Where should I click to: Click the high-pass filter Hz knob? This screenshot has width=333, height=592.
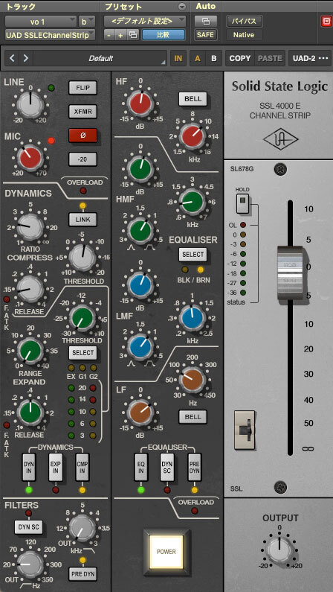[x=30, y=564]
